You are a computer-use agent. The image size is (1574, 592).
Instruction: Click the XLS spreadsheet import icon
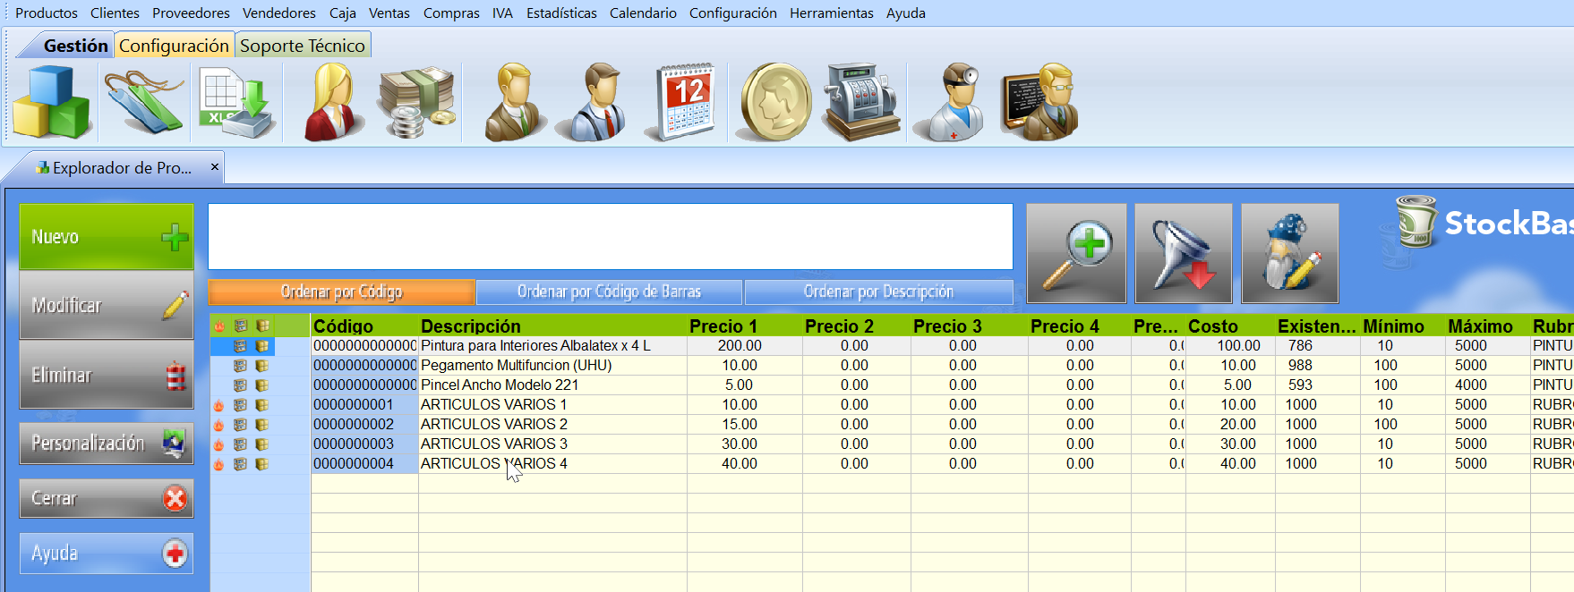pos(236,103)
